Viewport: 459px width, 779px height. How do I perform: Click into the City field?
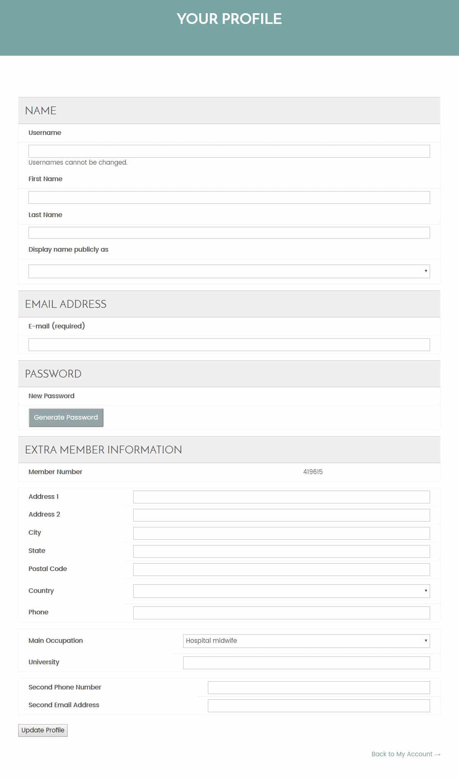point(281,533)
